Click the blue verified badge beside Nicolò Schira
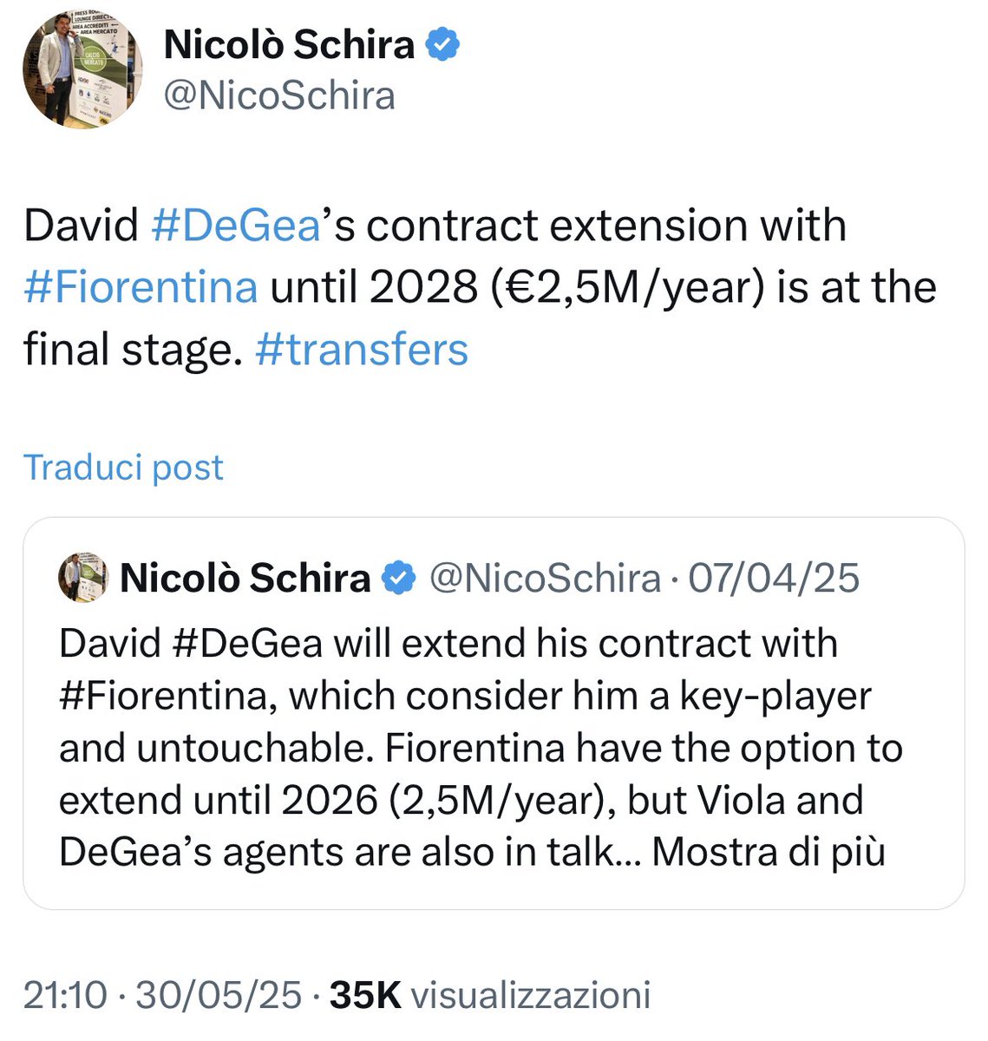Viewport: 988px width, 1041px height. 443,44
